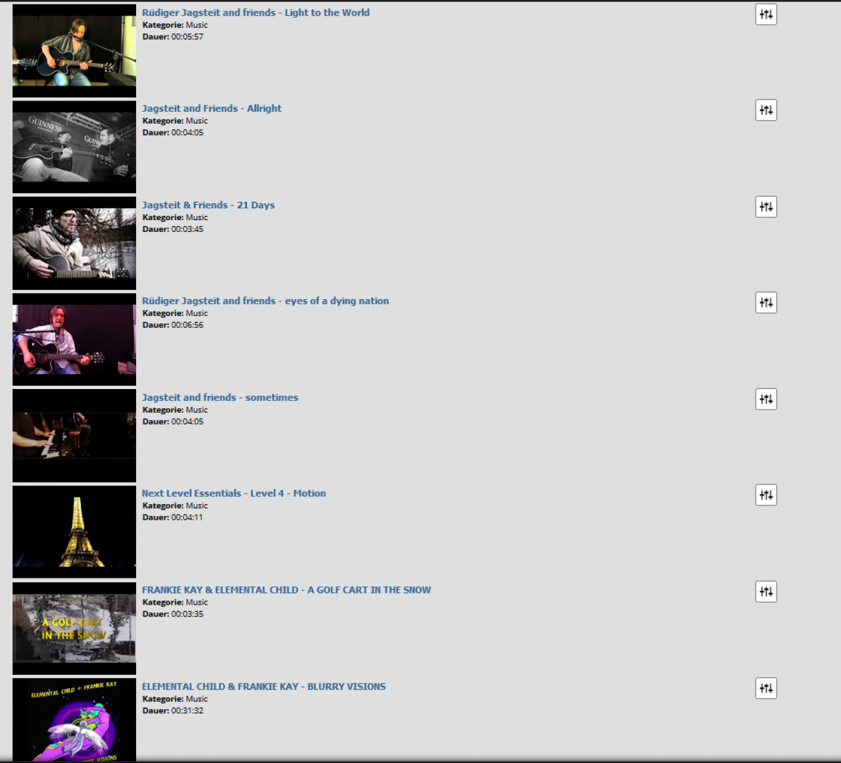
Task: Click the black-and-white Guinness guitarist thumbnail
Action: tap(74, 147)
